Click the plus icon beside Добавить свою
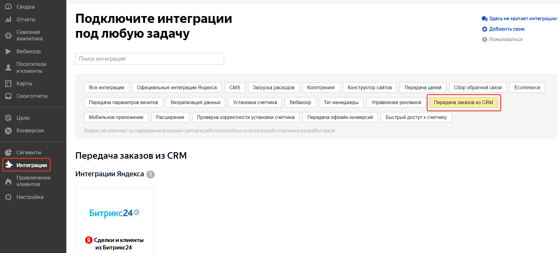This screenshot has height=253, width=559. 484,29
